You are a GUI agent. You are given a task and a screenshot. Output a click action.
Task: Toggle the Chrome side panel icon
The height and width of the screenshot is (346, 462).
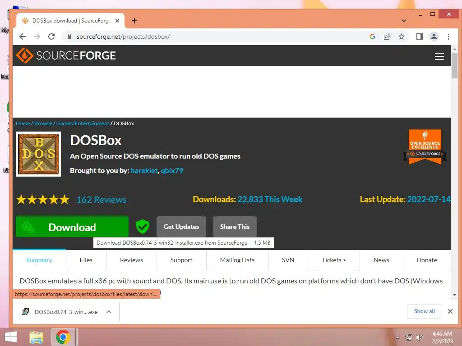point(419,36)
